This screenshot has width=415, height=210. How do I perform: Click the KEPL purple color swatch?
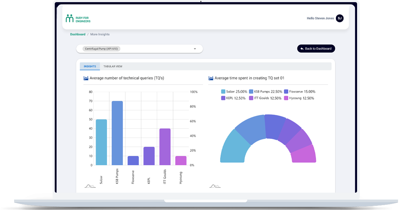(x=223, y=98)
